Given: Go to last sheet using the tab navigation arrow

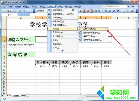Looking at the screenshot, I should point(10,95).
